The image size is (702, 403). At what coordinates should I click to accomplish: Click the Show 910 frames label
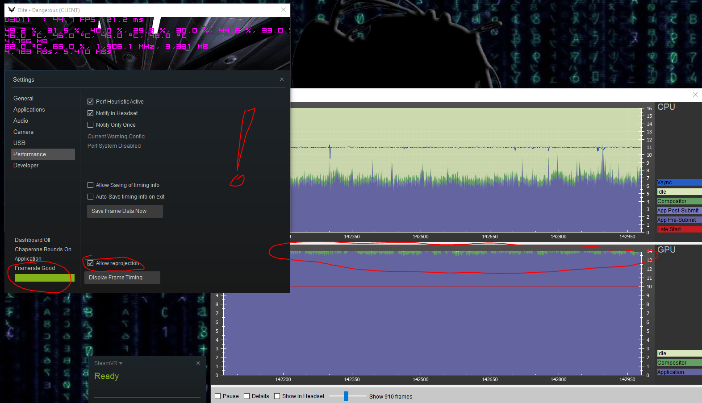coord(391,397)
